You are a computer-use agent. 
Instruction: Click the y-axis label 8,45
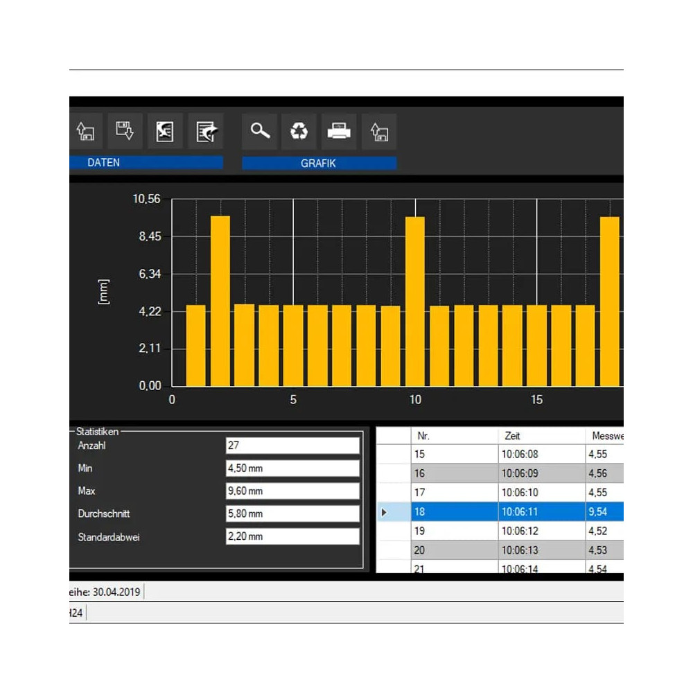click(150, 236)
